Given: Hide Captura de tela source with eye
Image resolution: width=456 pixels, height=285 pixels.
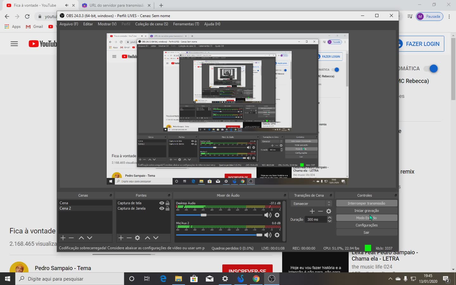Looking at the screenshot, I should 162,203.
